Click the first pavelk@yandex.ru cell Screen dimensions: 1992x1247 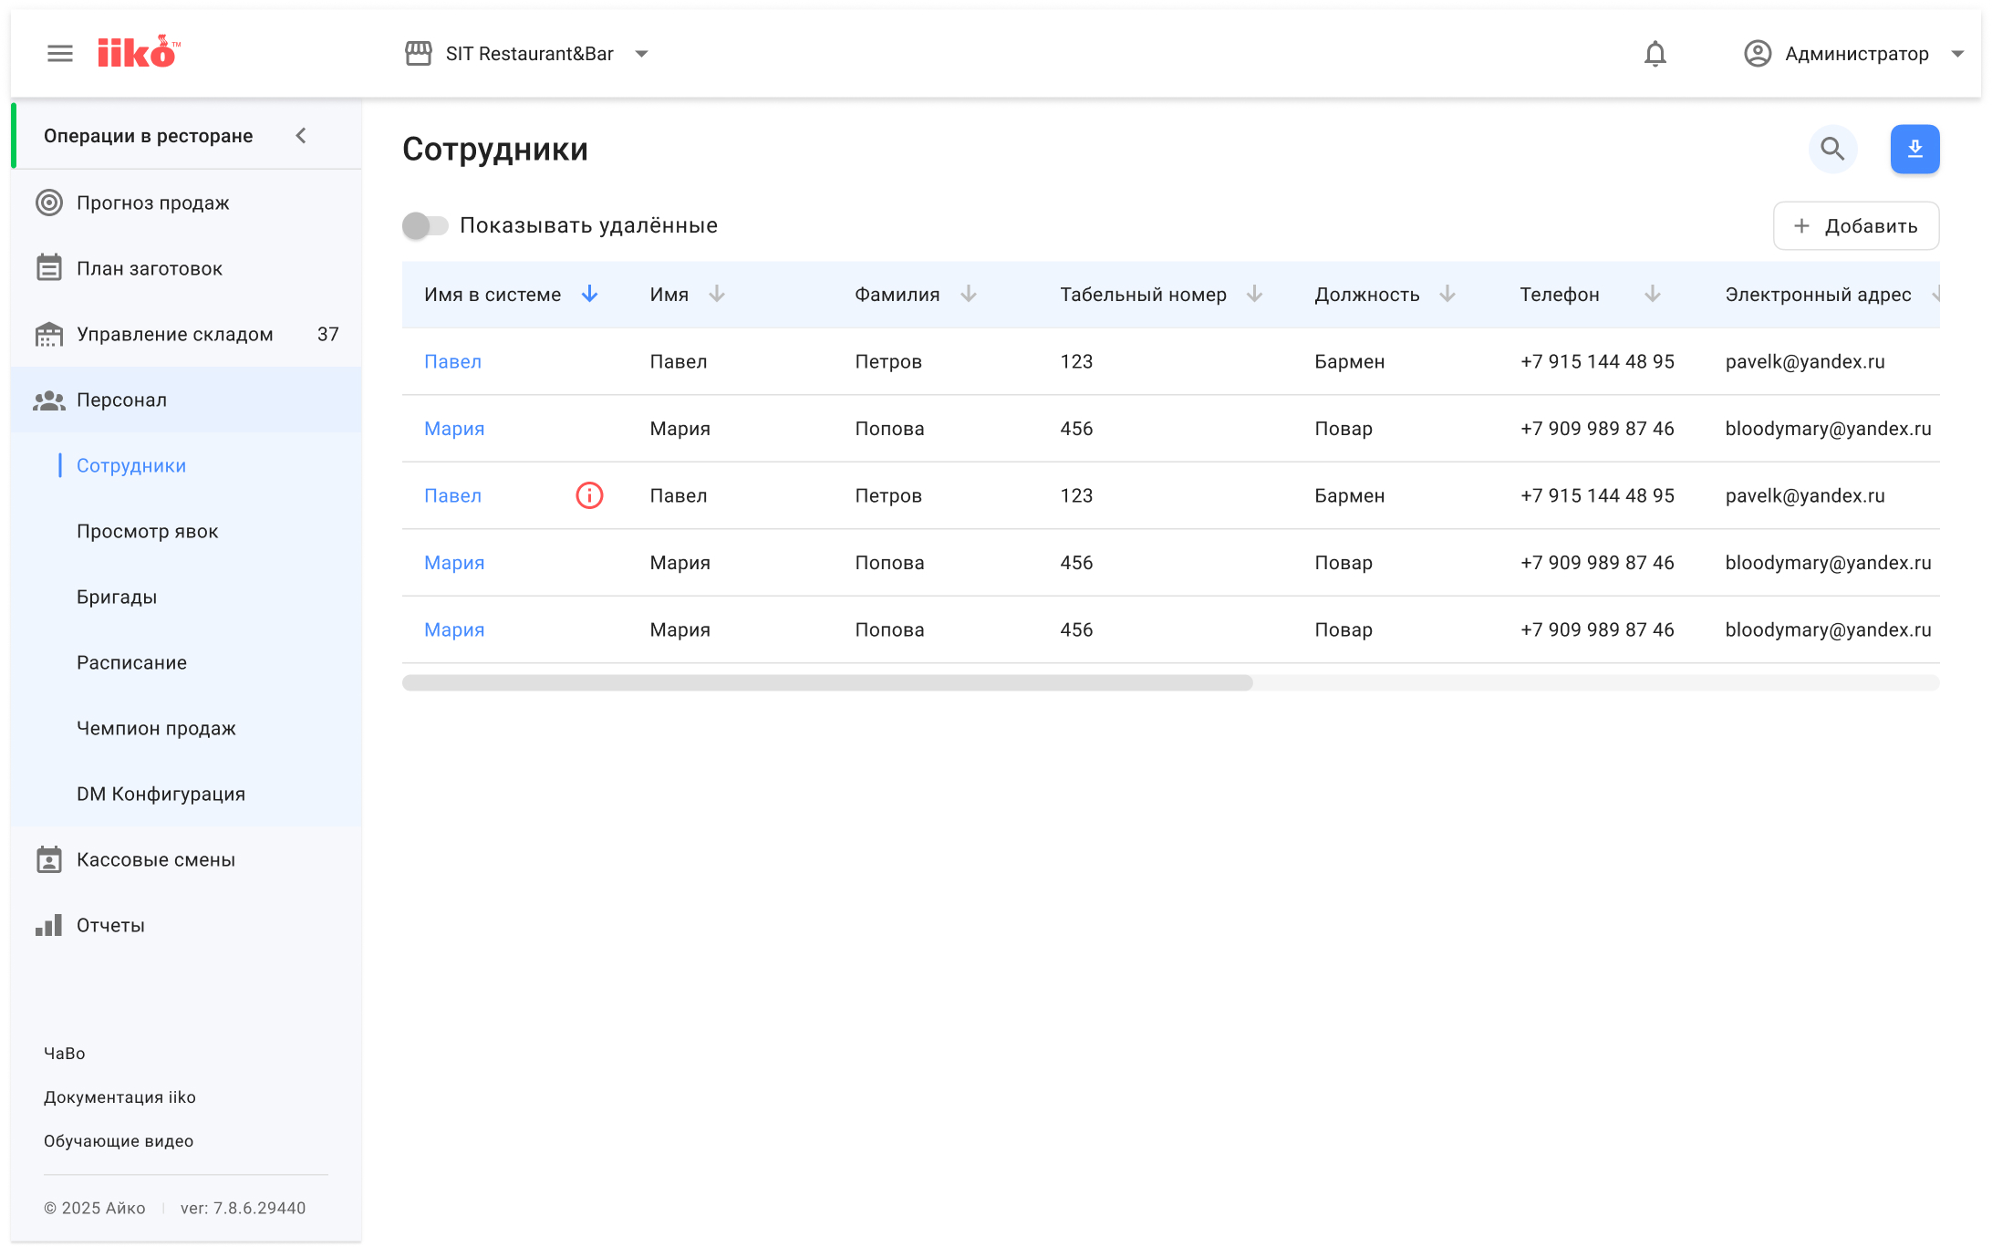coord(1805,361)
